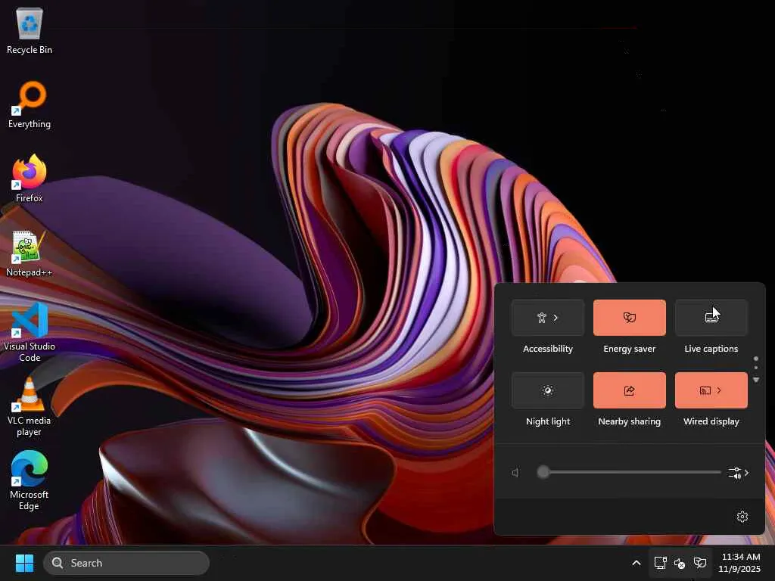The width and height of the screenshot is (775, 581).
Task: Expand the Accessibility options chevron
Action: click(x=556, y=318)
